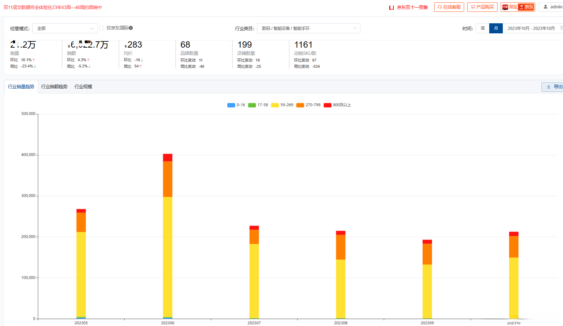Open the 京东双十一预售 link
Viewport: 563px width, 326px height.
tap(412, 7)
